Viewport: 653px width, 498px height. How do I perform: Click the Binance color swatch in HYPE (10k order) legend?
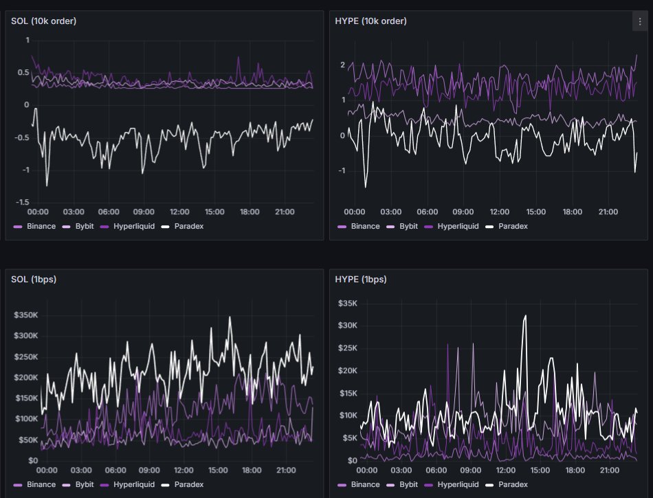point(342,226)
